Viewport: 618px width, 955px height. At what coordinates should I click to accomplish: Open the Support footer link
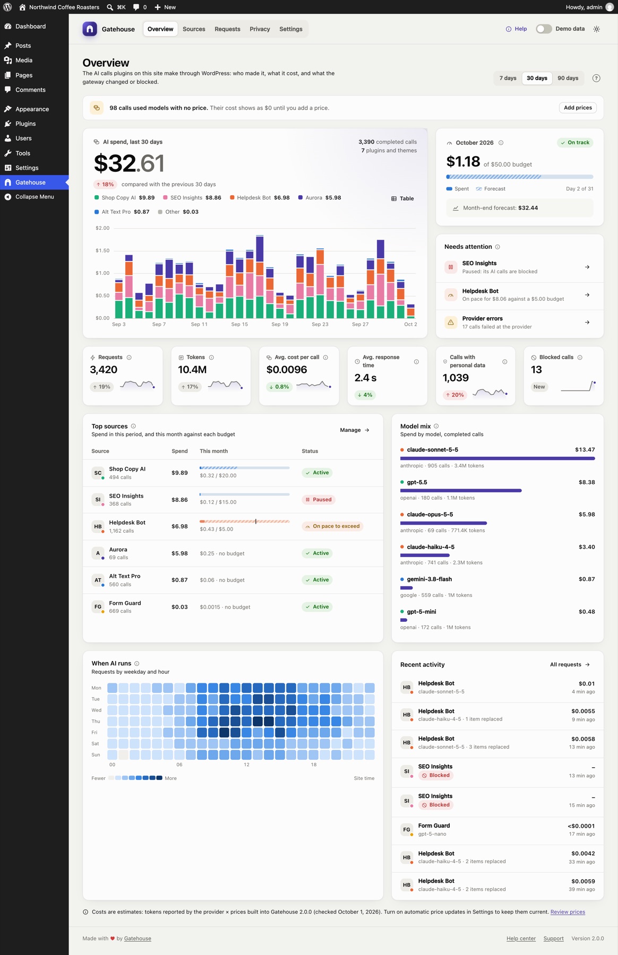(x=553, y=939)
